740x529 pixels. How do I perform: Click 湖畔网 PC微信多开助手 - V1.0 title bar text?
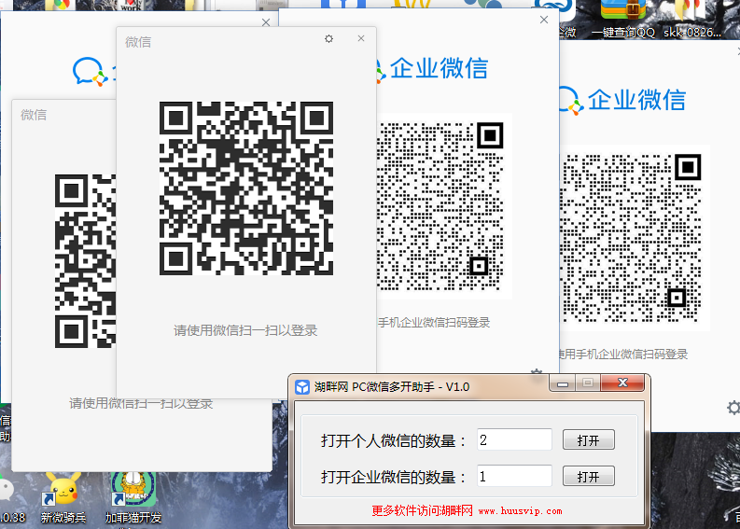392,387
